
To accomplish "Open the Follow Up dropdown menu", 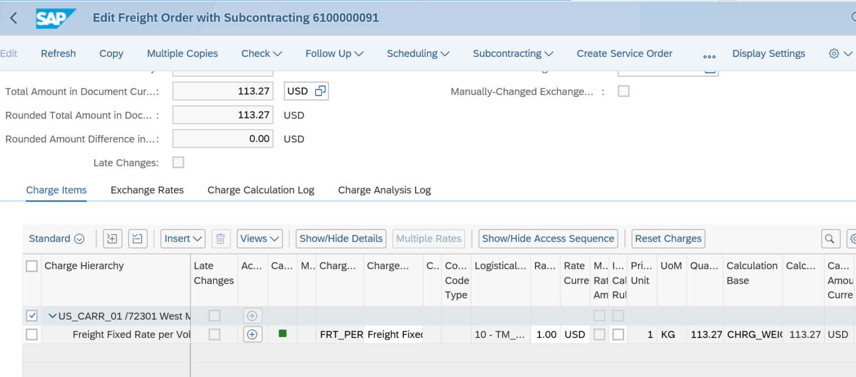I will pos(334,53).
